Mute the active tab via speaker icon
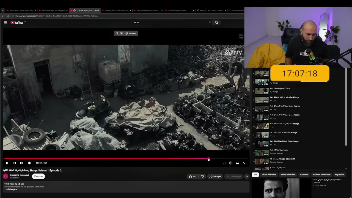Viewport: 352px width, 198px height. pos(75,10)
